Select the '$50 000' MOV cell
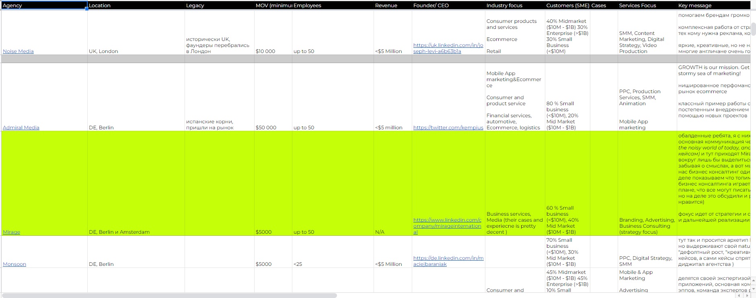Image resolution: width=756 pixels, height=298 pixels. pos(273,97)
